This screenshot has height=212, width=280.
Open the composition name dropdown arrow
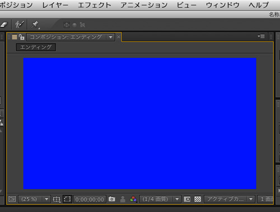[110, 37]
